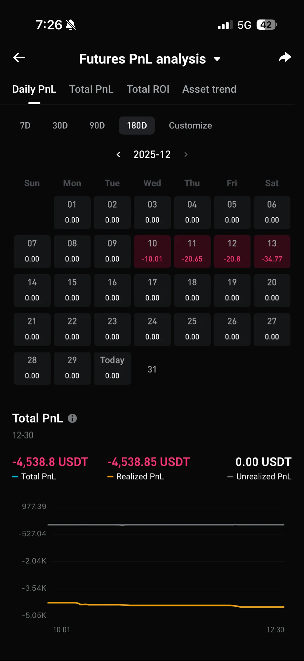Switch to the Total PnL tab
Viewport: 304px width, 661px height.
[91, 89]
